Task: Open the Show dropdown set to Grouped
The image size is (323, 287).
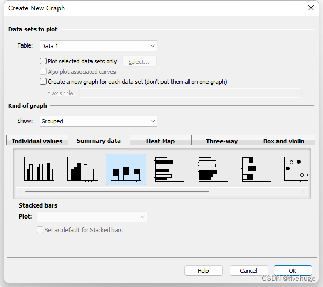Action: click(98, 121)
